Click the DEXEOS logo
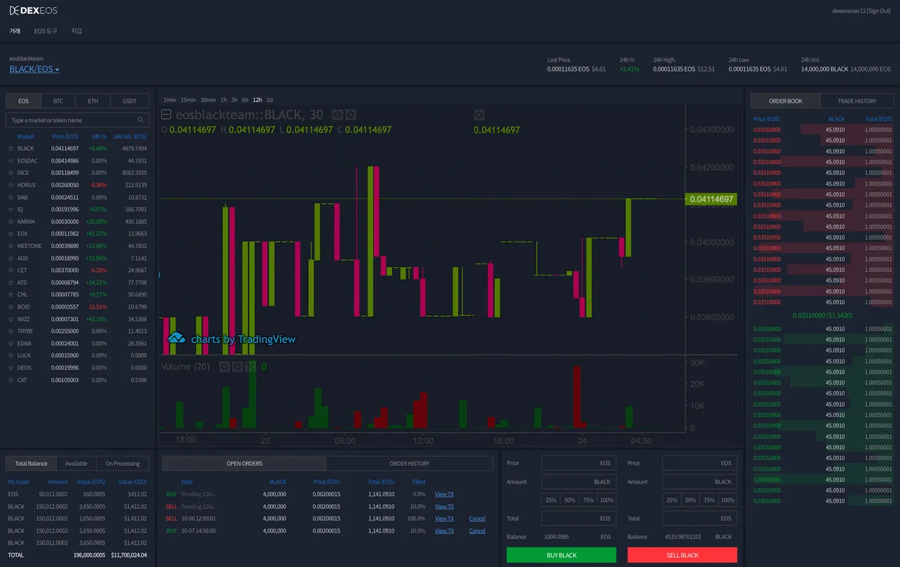Image resolution: width=900 pixels, height=567 pixels. click(33, 11)
